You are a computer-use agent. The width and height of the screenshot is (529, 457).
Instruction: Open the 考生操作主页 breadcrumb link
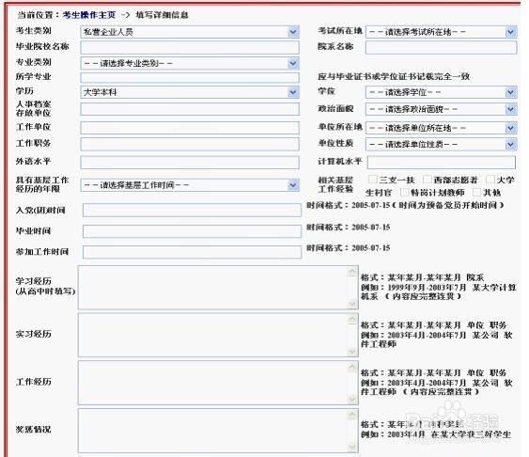click(89, 15)
